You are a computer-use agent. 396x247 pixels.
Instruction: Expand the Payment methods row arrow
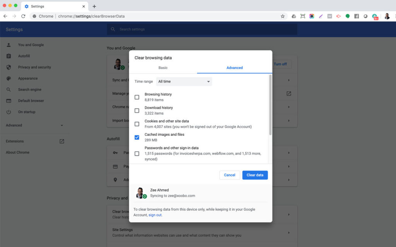(288, 166)
